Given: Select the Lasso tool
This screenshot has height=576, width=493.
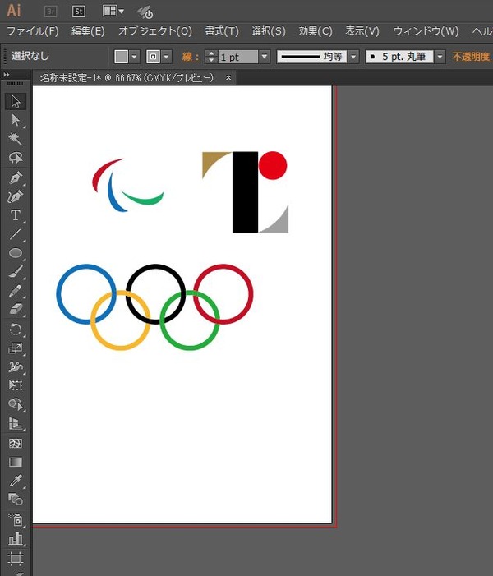Looking at the screenshot, I should [16, 158].
